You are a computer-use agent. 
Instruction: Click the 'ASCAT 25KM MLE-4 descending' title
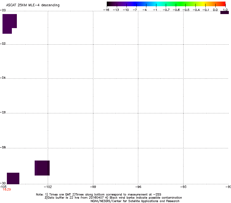33,5
